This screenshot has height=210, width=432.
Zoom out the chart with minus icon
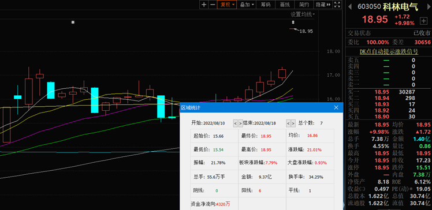point(213,5)
